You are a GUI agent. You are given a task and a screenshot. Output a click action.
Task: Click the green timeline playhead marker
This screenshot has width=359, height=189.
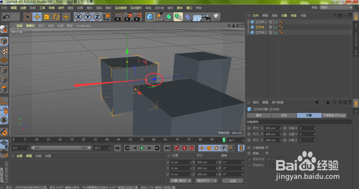224,140
